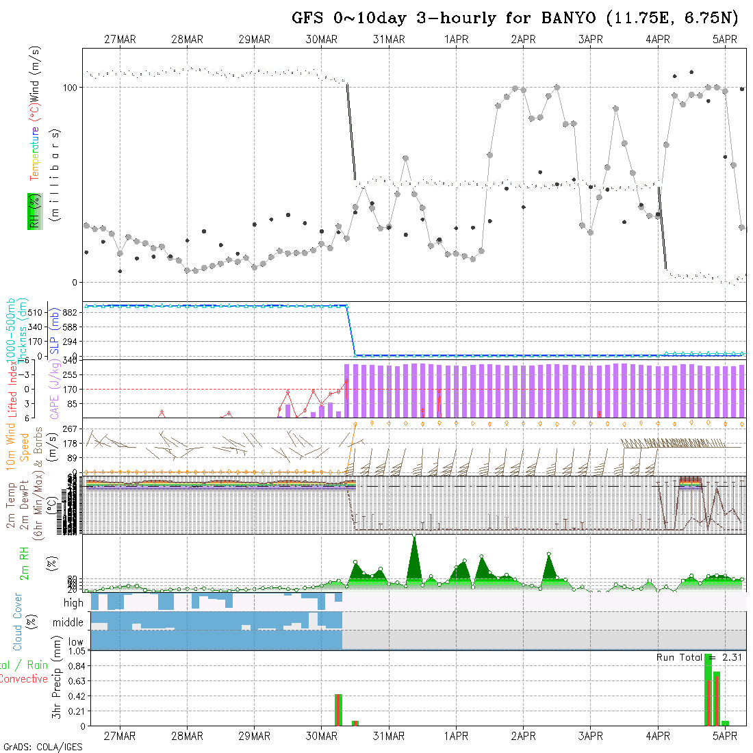The image size is (753, 753).
Task: Click the 30MAR label on bottom axis
Action: tap(322, 736)
